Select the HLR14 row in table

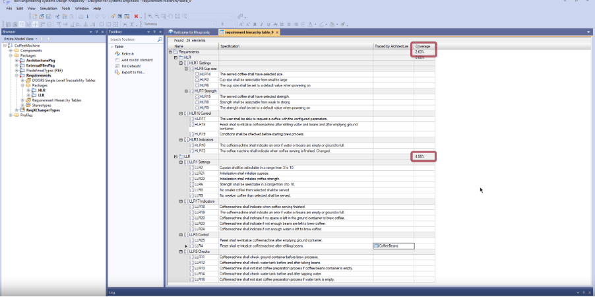pos(301,75)
